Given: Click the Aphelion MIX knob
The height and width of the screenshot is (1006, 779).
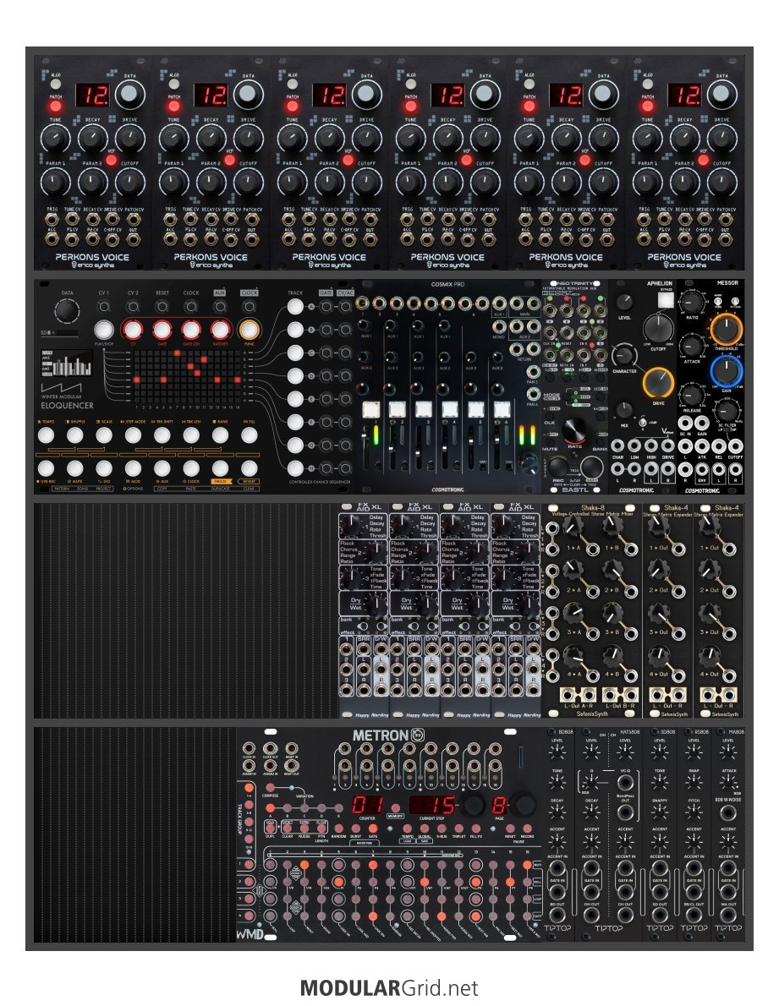Looking at the screenshot, I should tap(623, 410).
